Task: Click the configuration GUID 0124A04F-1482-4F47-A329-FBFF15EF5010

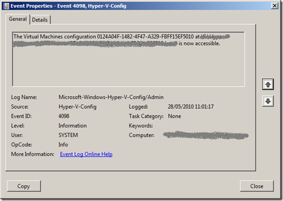Action: [x=145, y=37]
